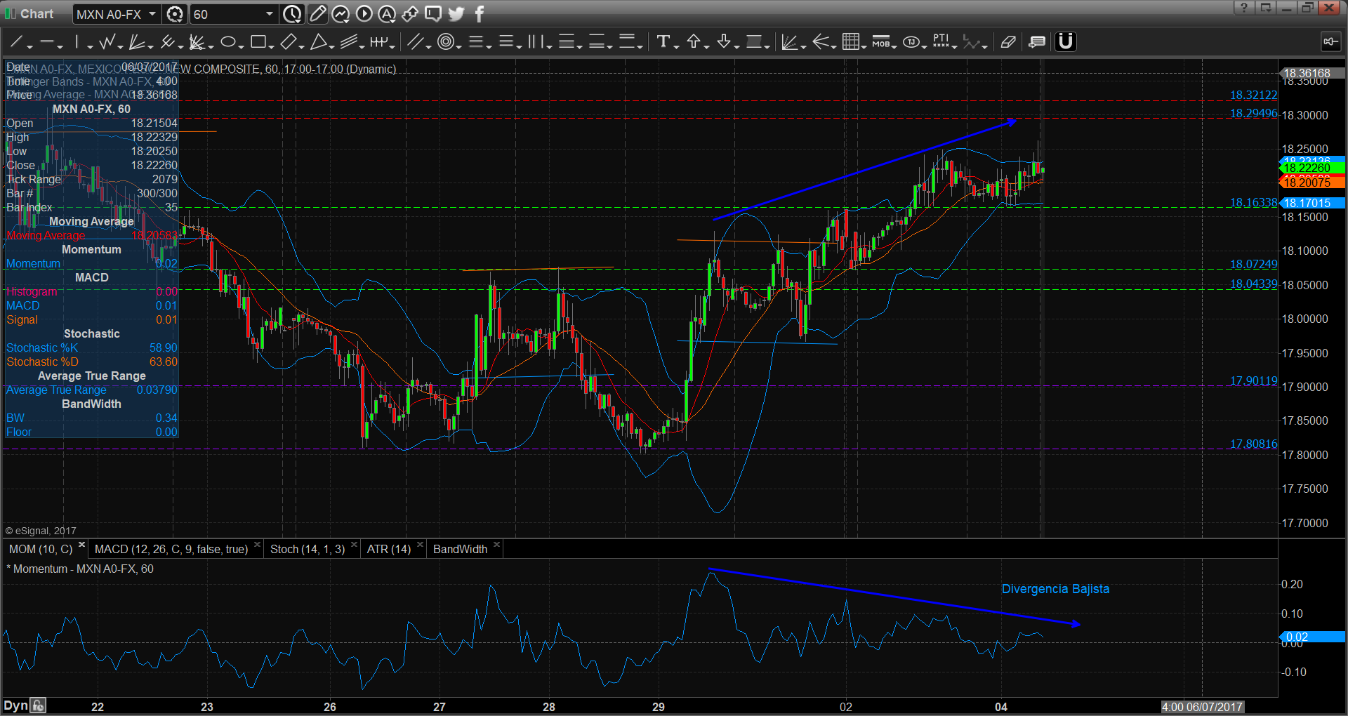Viewport: 1348px width, 716px height.
Task: Close the BandWidth tab
Action: pos(496,545)
